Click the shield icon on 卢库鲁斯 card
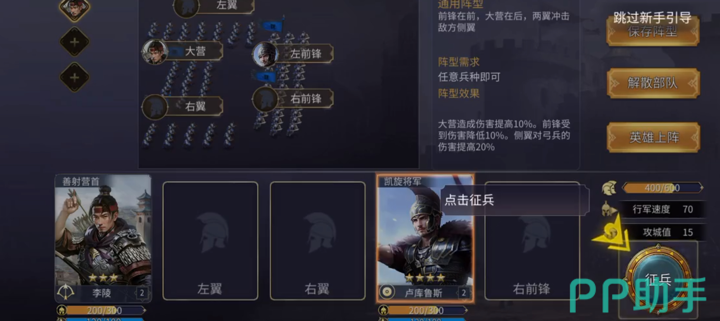This screenshot has height=321, width=720. [387, 292]
